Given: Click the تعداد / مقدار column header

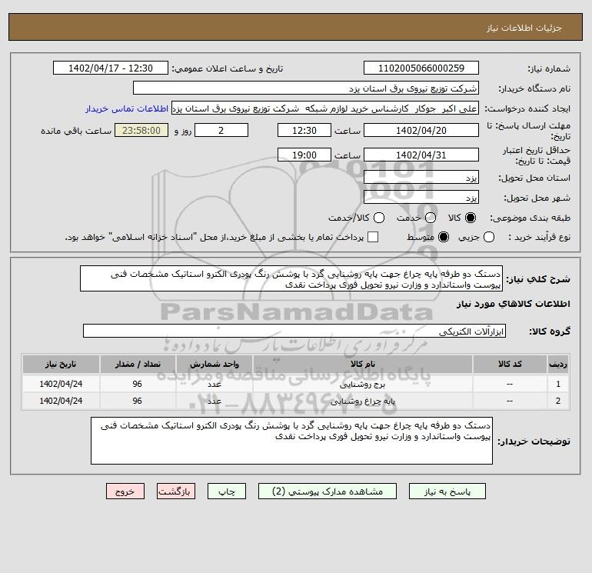Looking at the screenshot, I should tap(138, 364).
